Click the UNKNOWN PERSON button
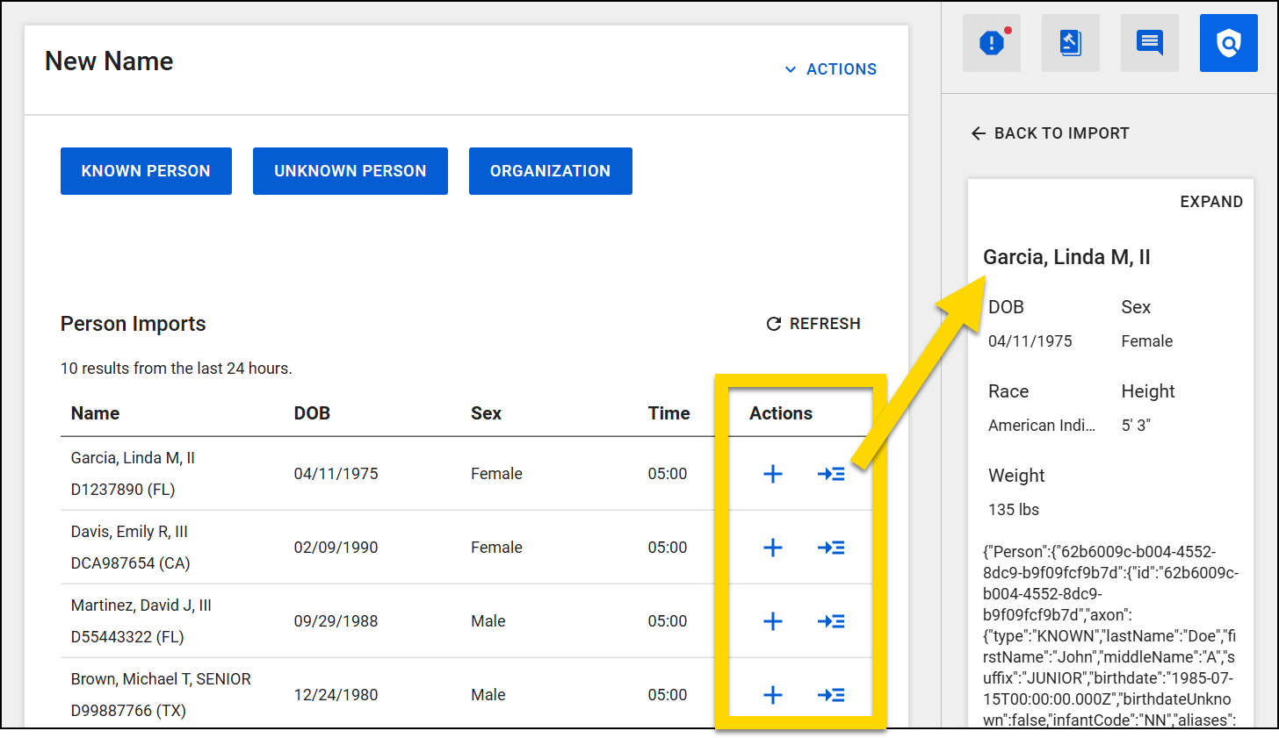1279x738 pixels. 350,170
